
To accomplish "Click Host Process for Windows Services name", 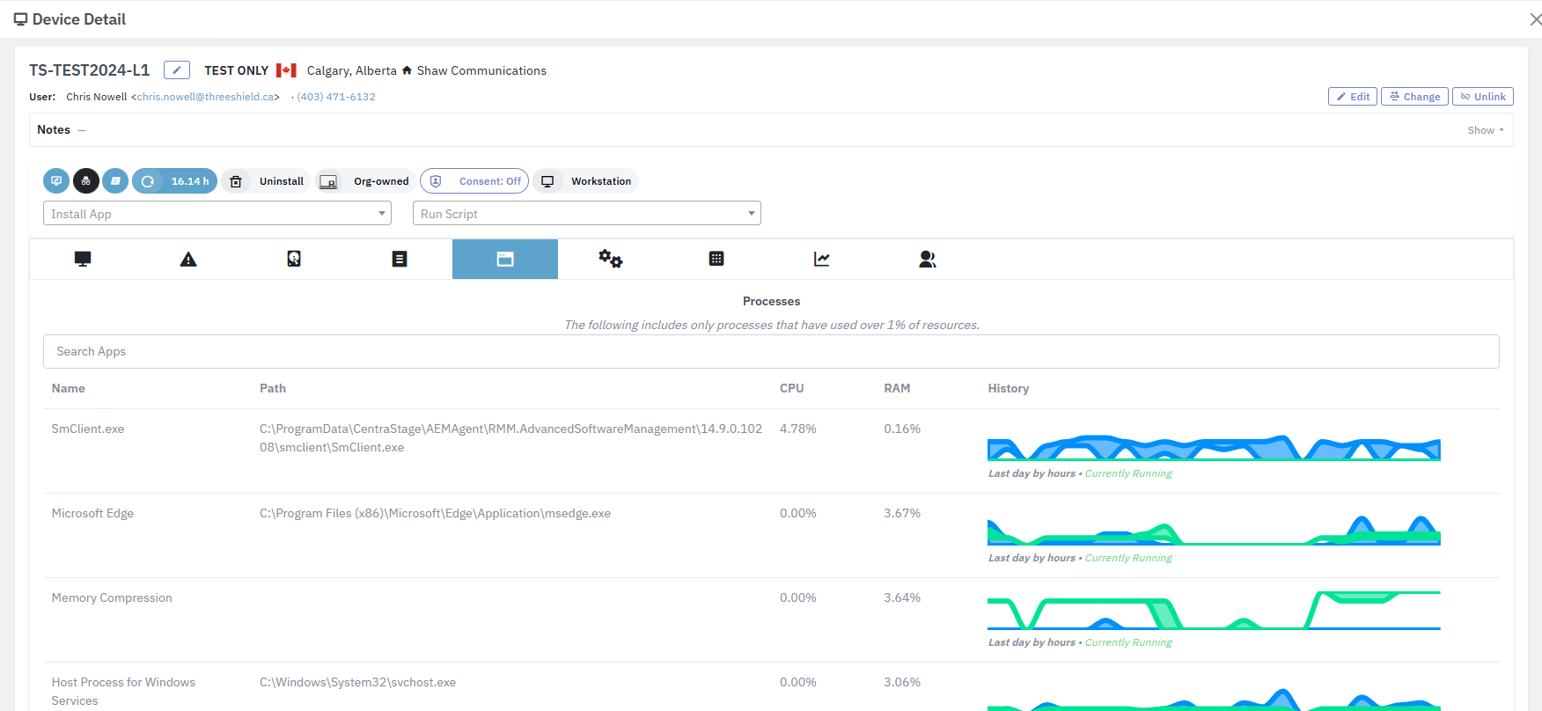I will pos(123,692).
